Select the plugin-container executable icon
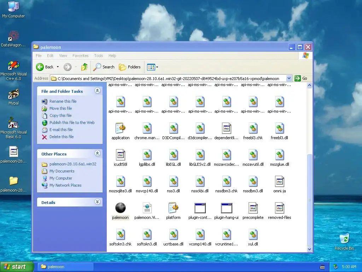The height and width of the screenshot is (272, 362). pyautogui.click(x=200, y=208)
